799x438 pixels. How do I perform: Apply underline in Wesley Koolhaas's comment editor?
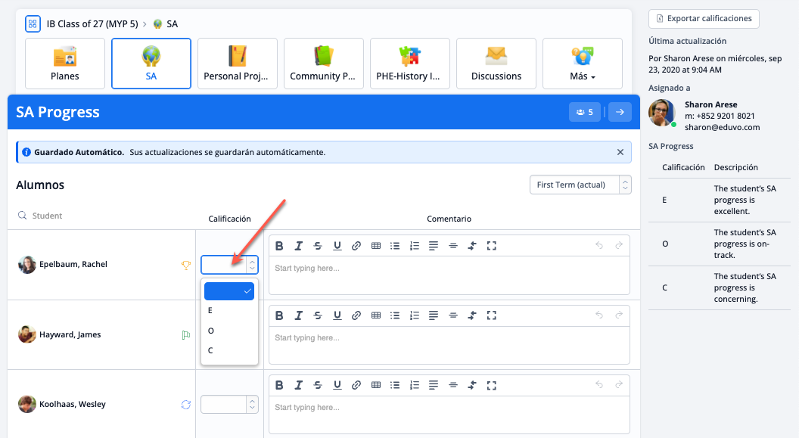[337, 385]
